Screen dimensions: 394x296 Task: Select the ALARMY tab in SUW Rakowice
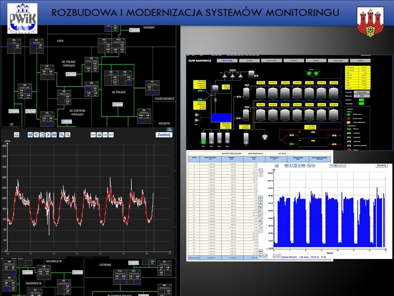pyautogui.click(x=315, y=60)
